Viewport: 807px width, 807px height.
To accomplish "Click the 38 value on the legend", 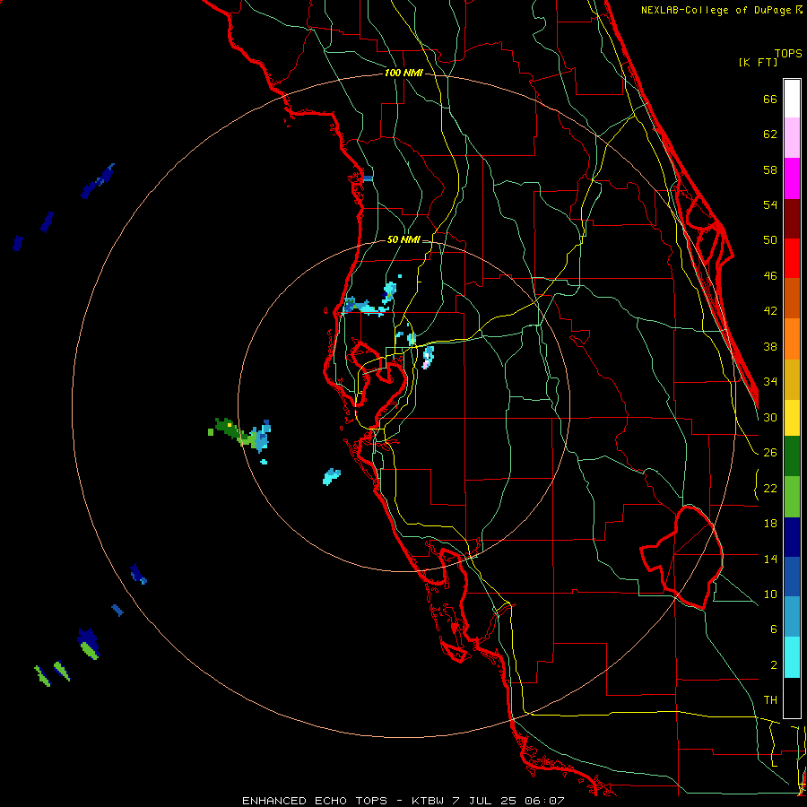I will [x=770, y=346].
